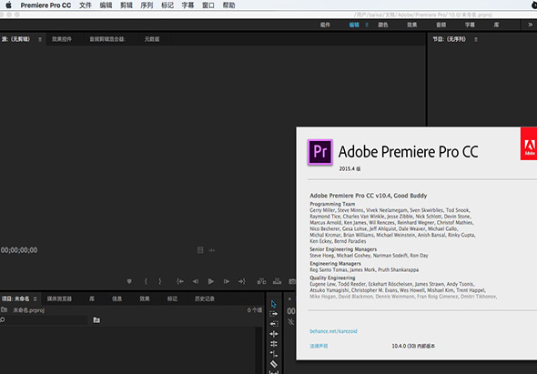
Task: Click the Go to Out button
Action: (242, 281)
